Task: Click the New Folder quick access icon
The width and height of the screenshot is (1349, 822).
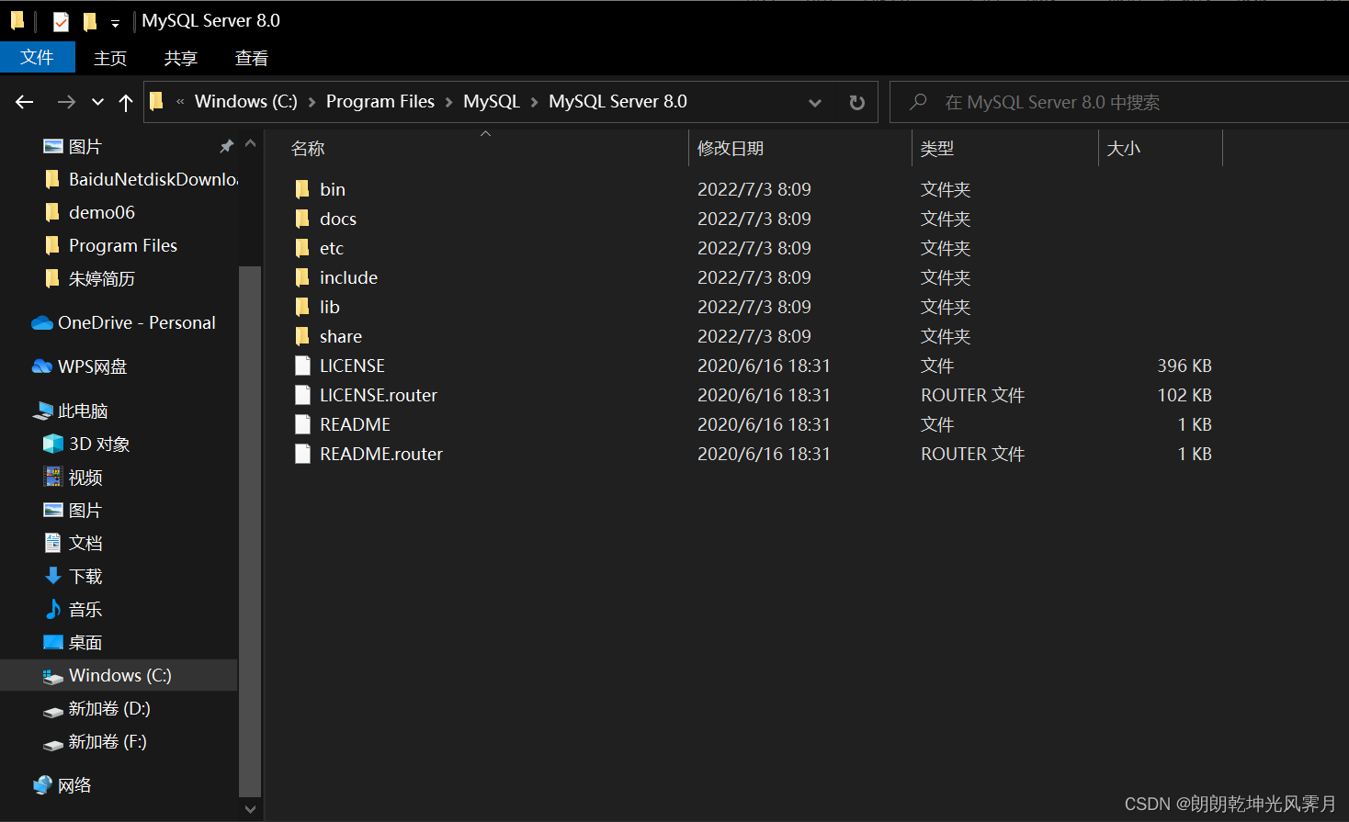Action: 90,21
